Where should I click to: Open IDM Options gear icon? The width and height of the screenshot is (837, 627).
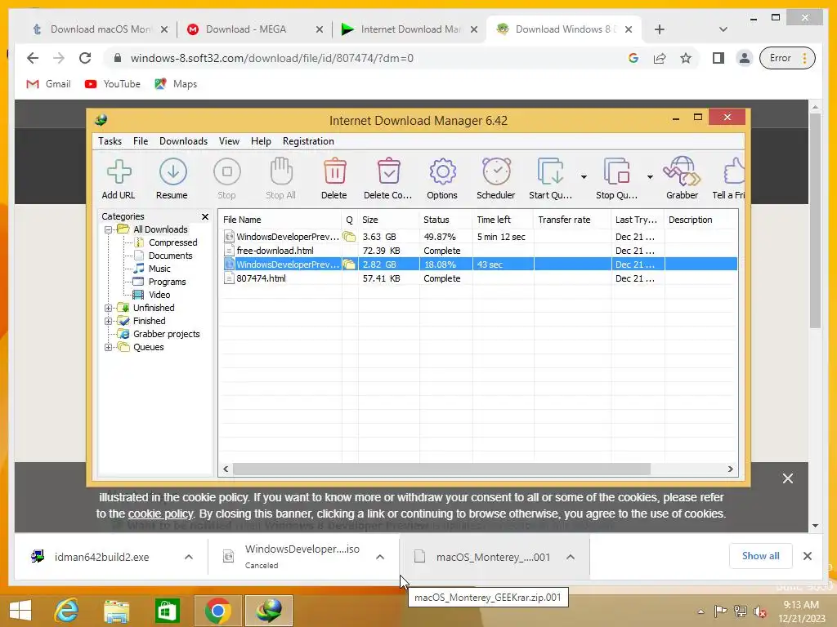tap(442, 178)
